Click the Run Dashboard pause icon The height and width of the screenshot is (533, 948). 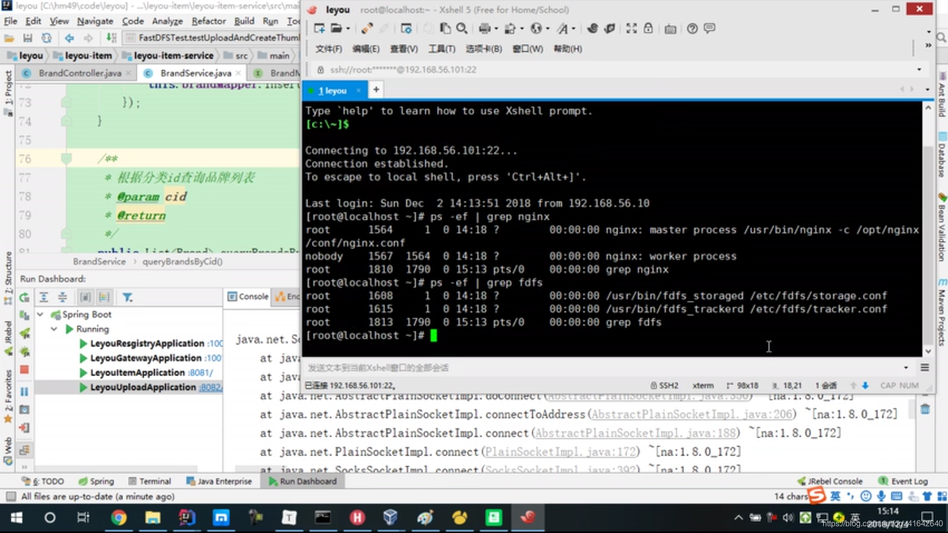(24, 391)
